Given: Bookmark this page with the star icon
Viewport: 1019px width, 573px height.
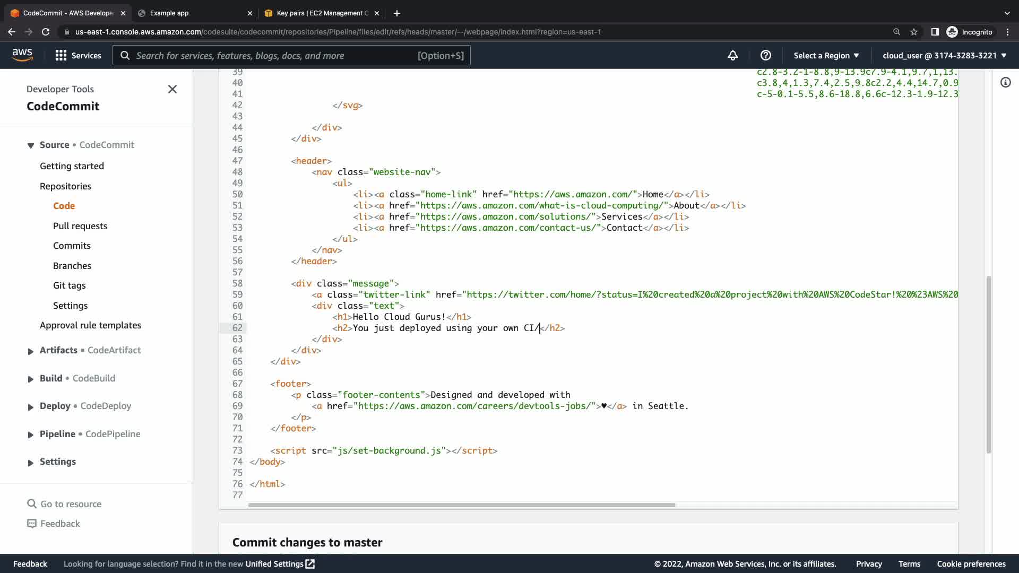Looking at the screenshot, I should pyautogui.click(x=914, y=32).
